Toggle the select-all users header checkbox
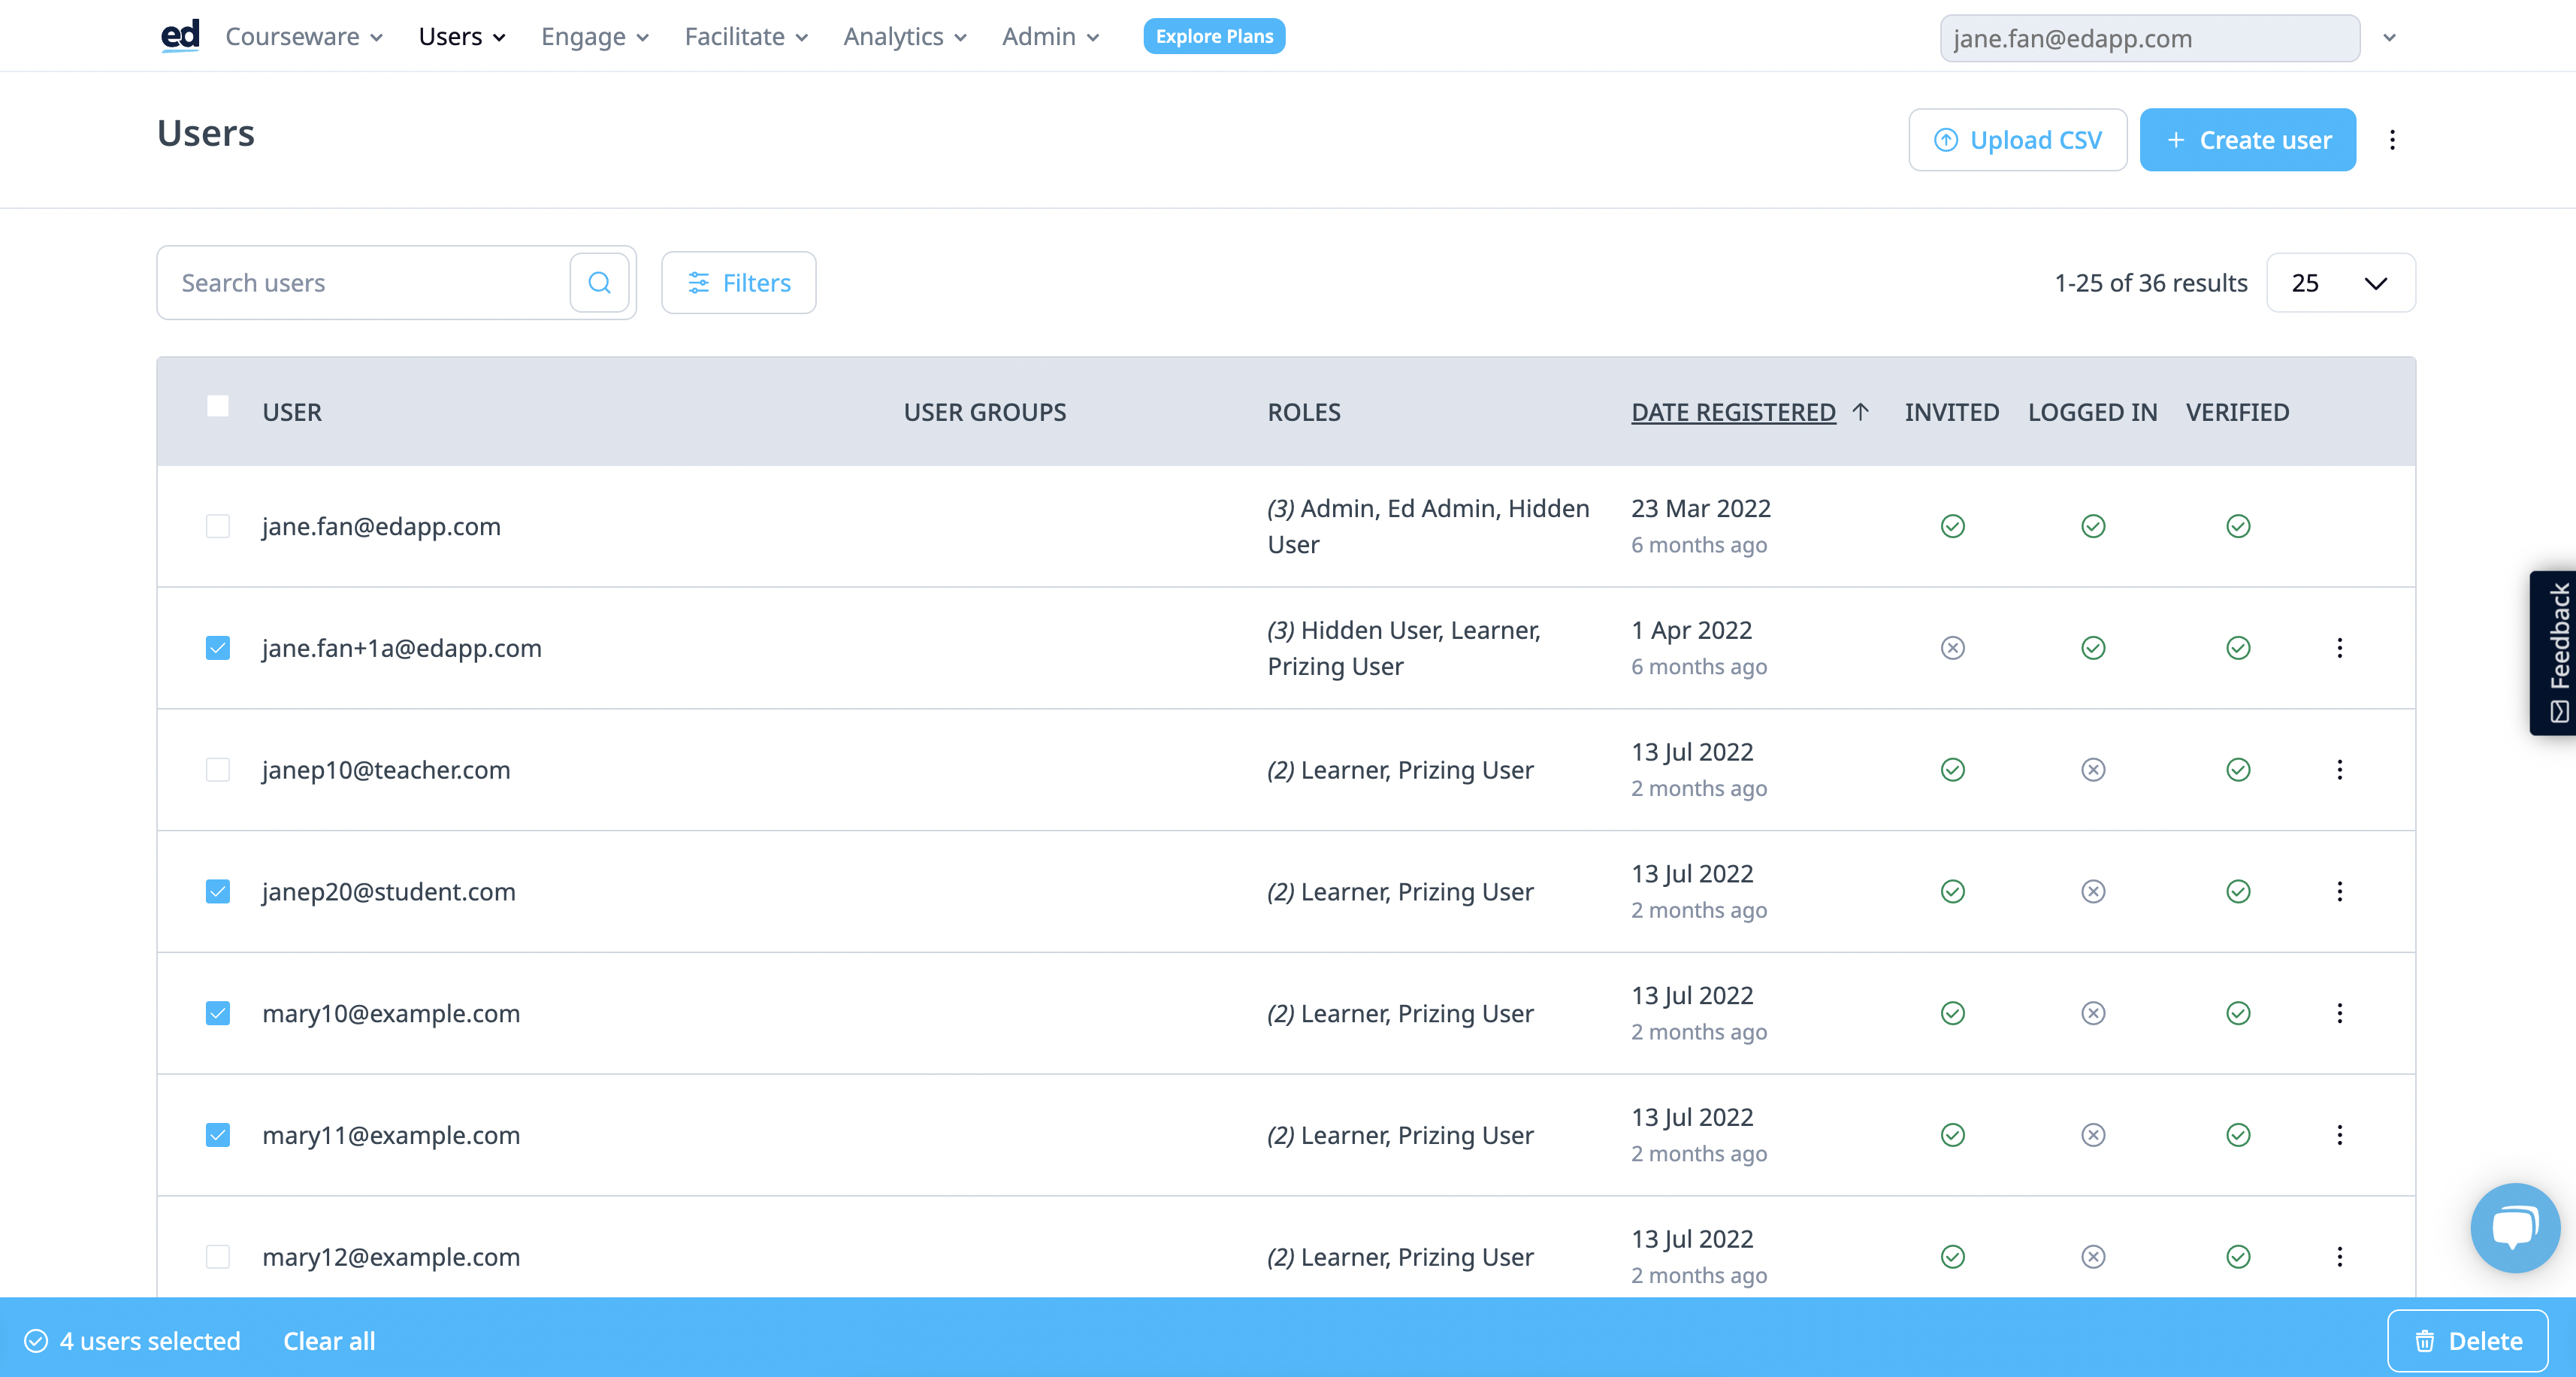Image resolution: width=2576 pixels, height=1377 pixels. point(217,406)
